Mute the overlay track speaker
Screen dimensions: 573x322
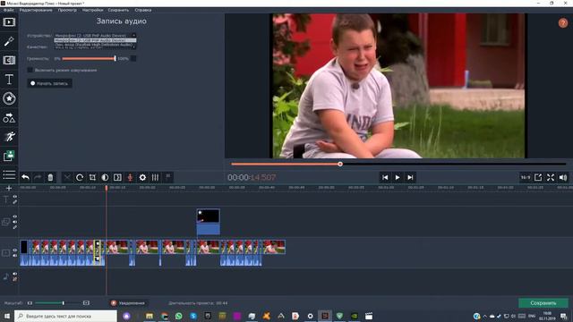[x=15, y=222]
